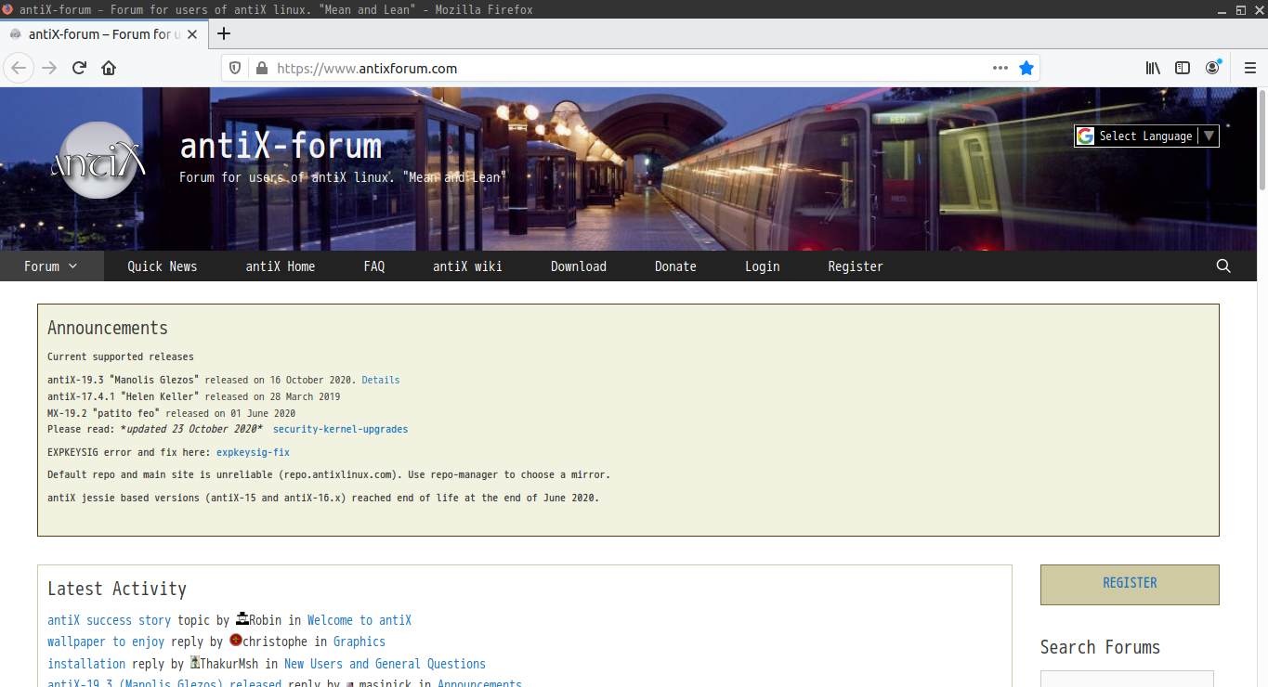View site security padlock information
This screenshot has height=687, width=1268.
(261, 68)
